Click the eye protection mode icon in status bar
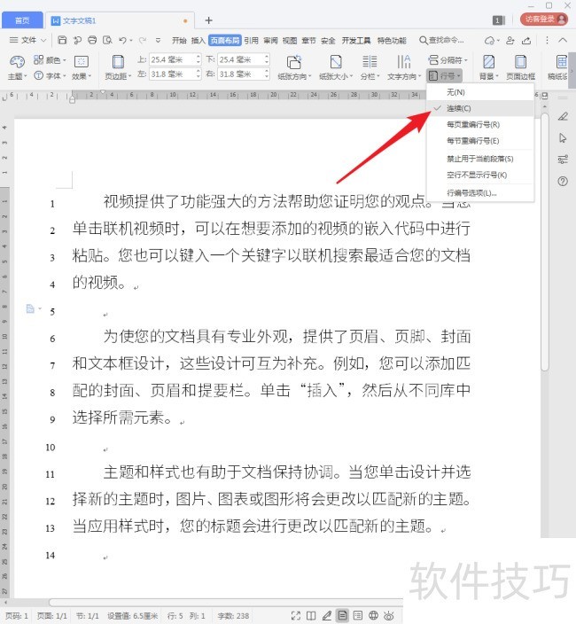The width and height of the screenshot is (576, 624). pyautogui.click(x=389, y=616)
